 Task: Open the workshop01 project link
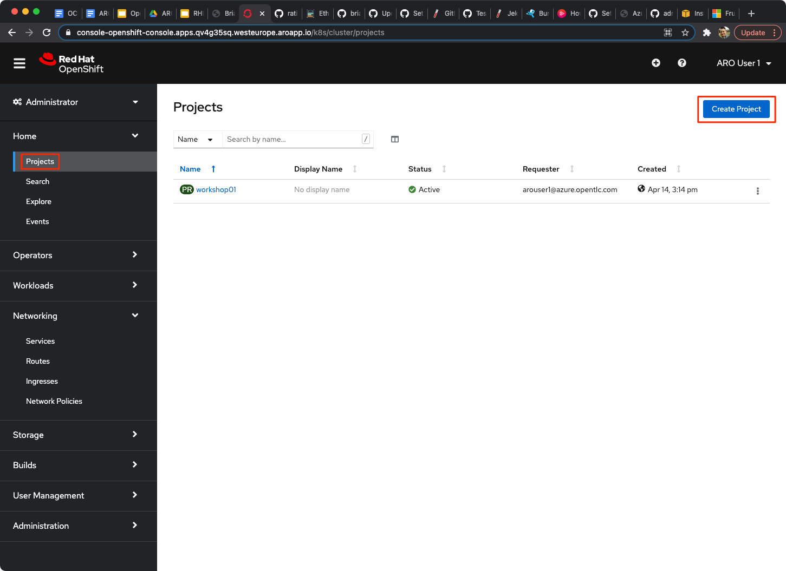tap(216, 189)
